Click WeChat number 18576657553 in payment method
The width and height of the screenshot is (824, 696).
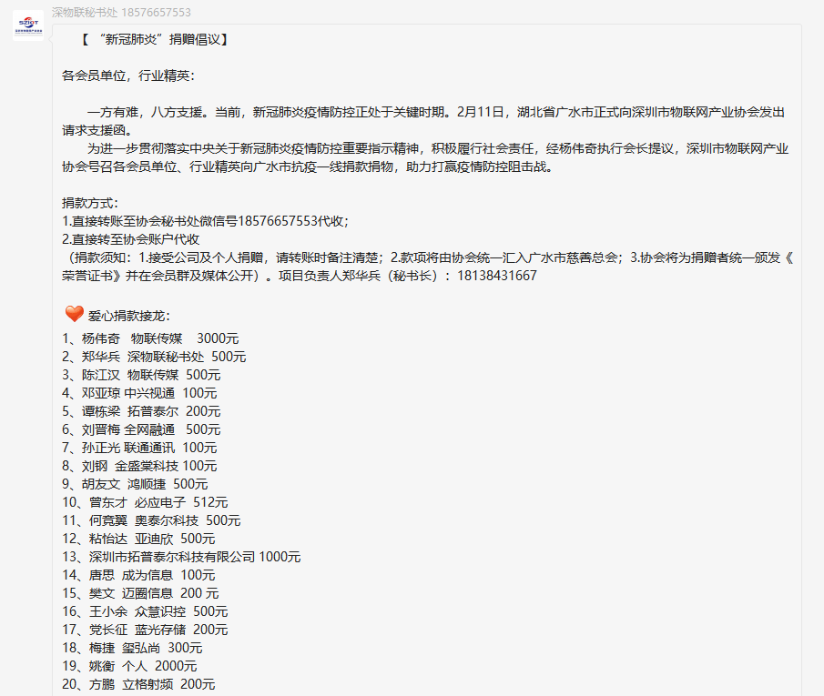[x=278, y=221]
